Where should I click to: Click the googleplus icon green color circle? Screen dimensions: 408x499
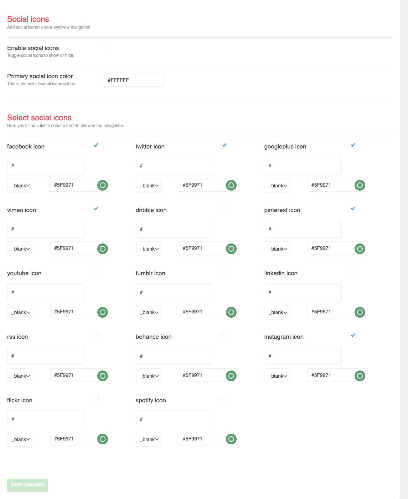click(x=360, y=185)
